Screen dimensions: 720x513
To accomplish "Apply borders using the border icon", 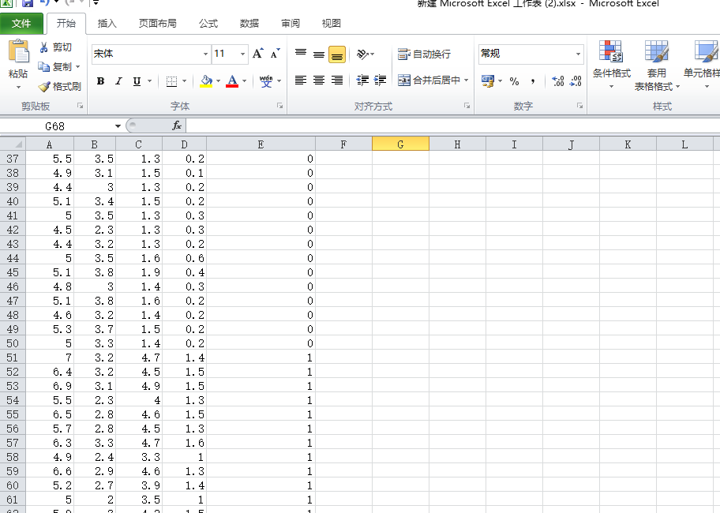I will (172, 81).
